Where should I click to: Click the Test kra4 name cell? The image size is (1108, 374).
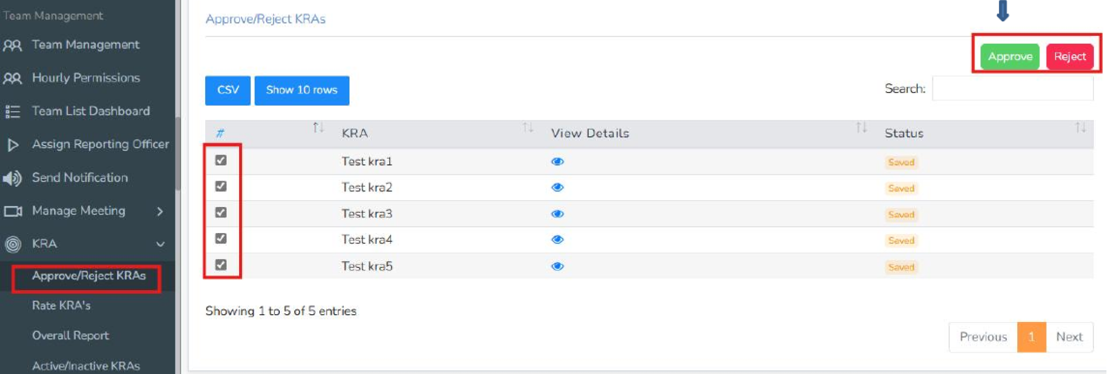click(367, 240)
